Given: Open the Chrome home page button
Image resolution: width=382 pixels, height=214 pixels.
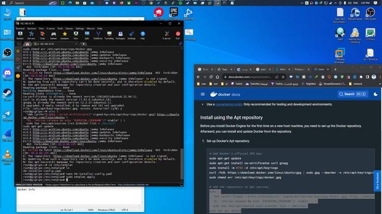Looking at the screenshot, I should 217,77.
